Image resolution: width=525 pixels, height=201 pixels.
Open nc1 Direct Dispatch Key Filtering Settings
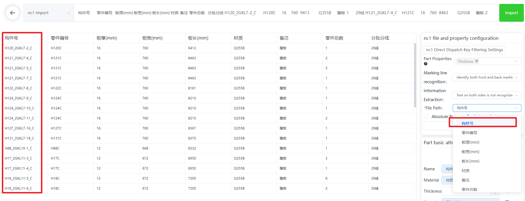tap(464, 50)
